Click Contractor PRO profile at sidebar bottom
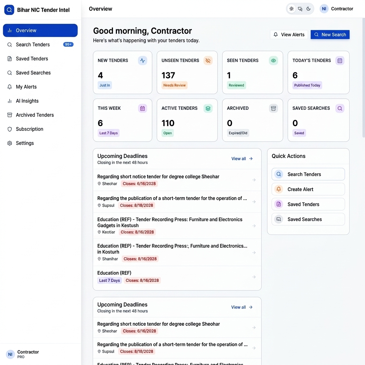This screenshot has height=365, width=365. coord(22,354)
